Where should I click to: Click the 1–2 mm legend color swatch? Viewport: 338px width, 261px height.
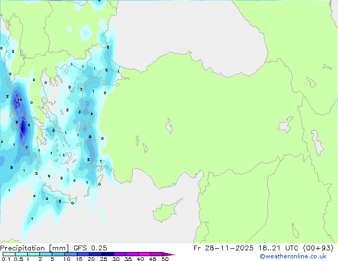pos(34,254)
